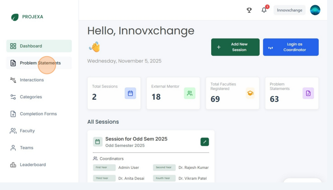The width and height of the screenshot is (333, 190).
Task: Click the Login as Coordinator button
Action: point(291,47)
